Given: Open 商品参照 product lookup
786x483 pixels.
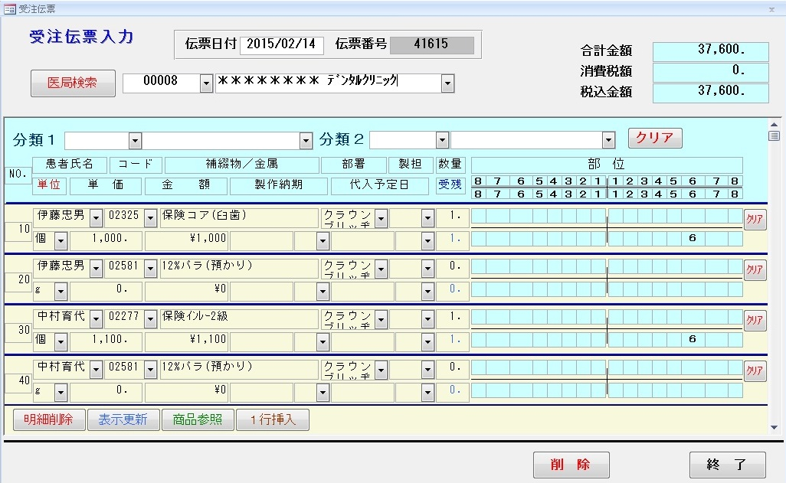Looking at the screenshot, I should pos(198,419).
